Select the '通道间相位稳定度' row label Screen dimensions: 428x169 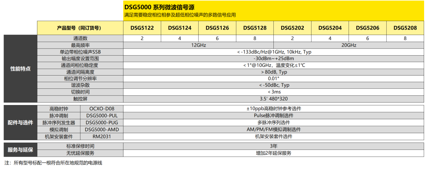pyautogui.click(x=80, y=65)
